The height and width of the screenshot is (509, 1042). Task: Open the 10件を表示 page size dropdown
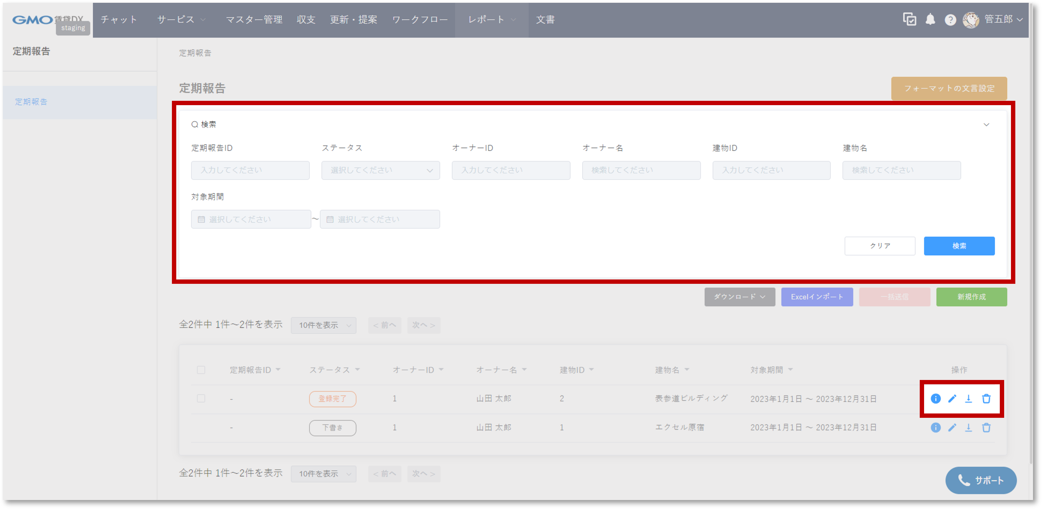[323, 325]
